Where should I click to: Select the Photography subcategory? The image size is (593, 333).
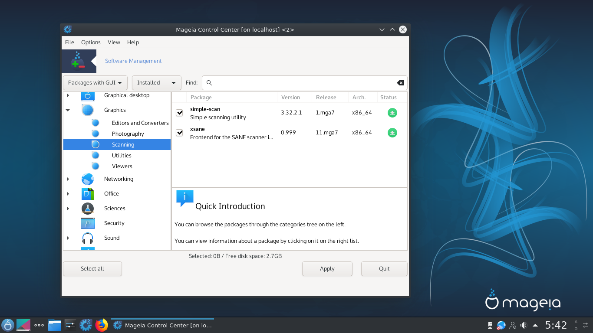click(x=128, y=134)
